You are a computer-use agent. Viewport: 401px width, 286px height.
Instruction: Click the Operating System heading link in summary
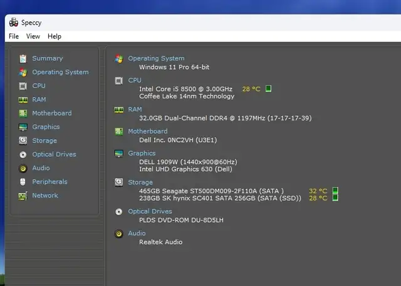(x=156, y=58)
